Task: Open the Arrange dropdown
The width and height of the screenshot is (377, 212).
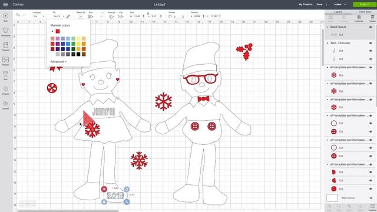Action: click(111, 16)
